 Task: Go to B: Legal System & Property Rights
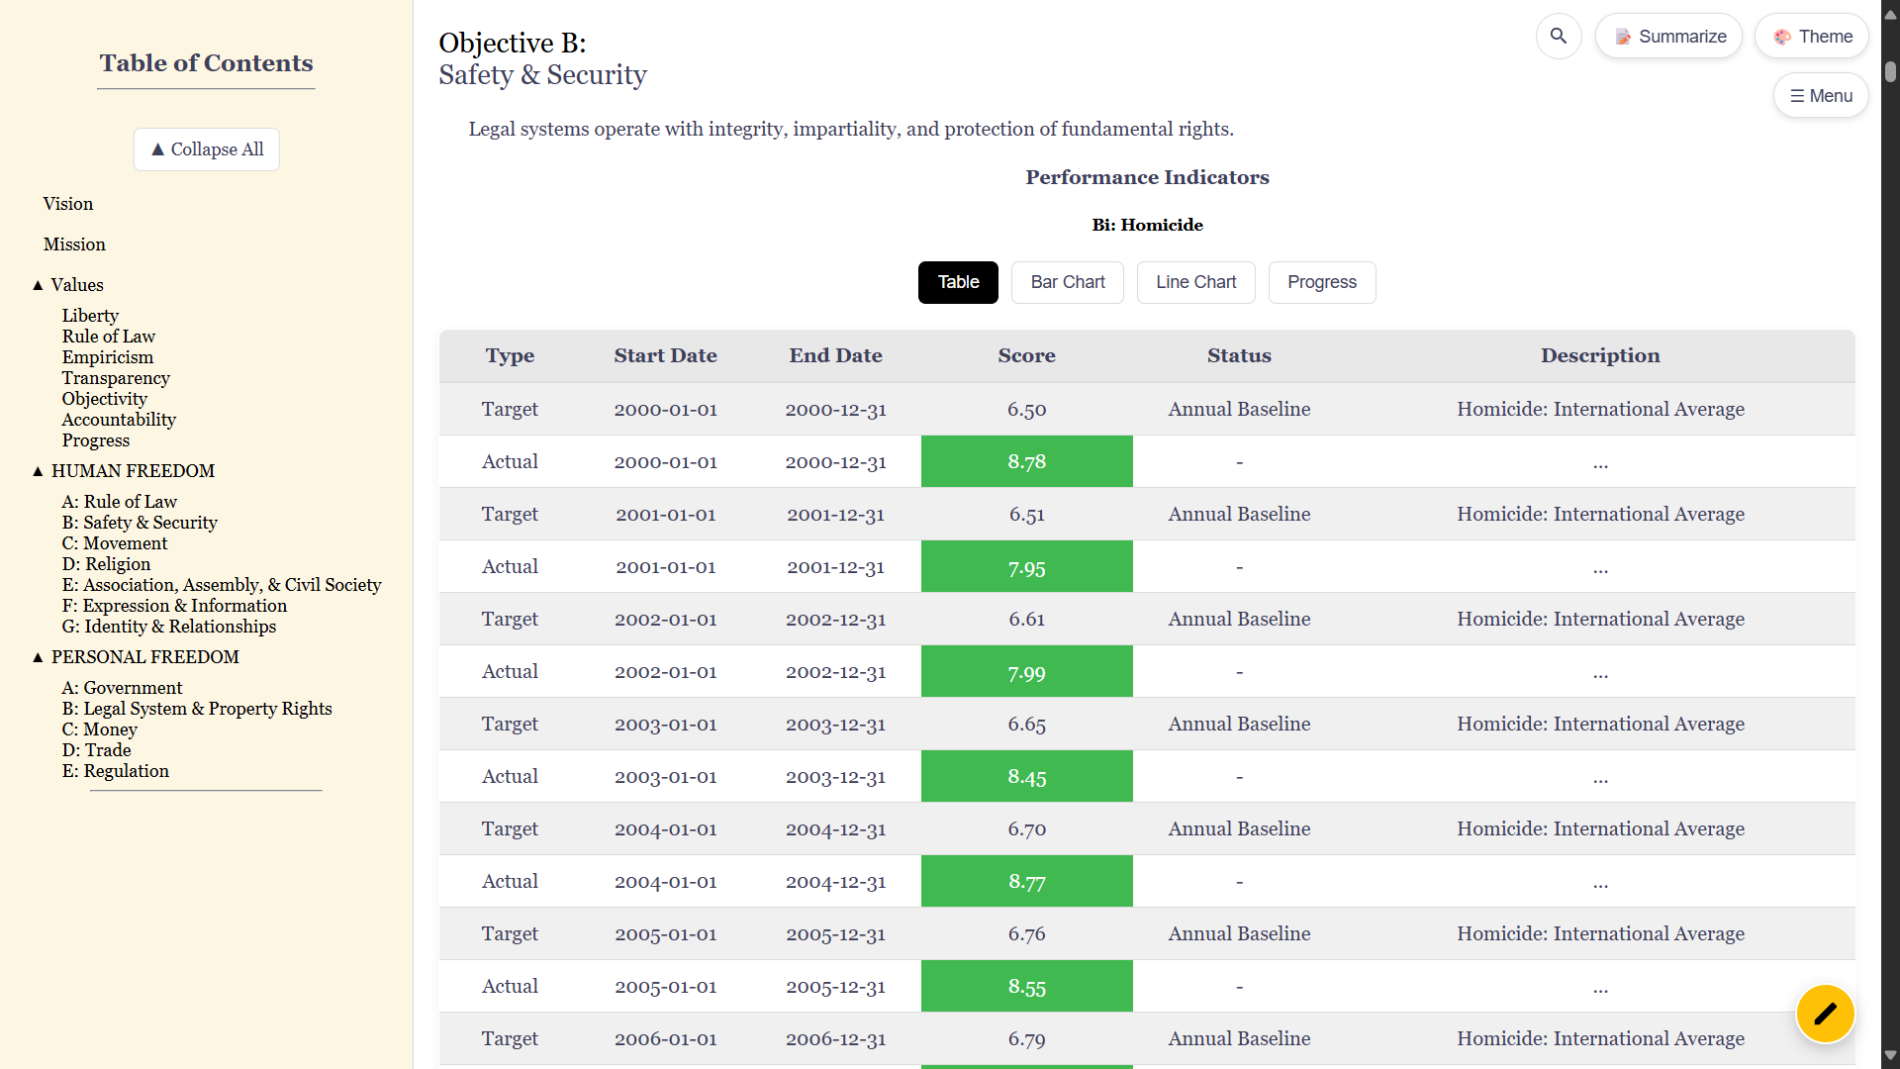pyautogui.click(x=197, y=709)
